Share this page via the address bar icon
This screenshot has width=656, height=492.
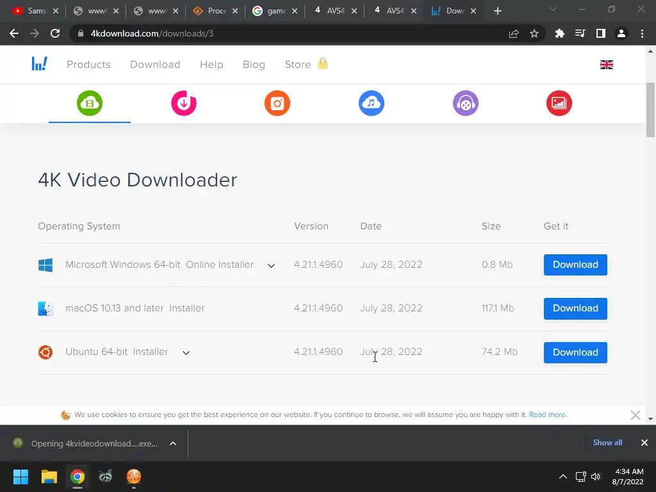point(514,33)
